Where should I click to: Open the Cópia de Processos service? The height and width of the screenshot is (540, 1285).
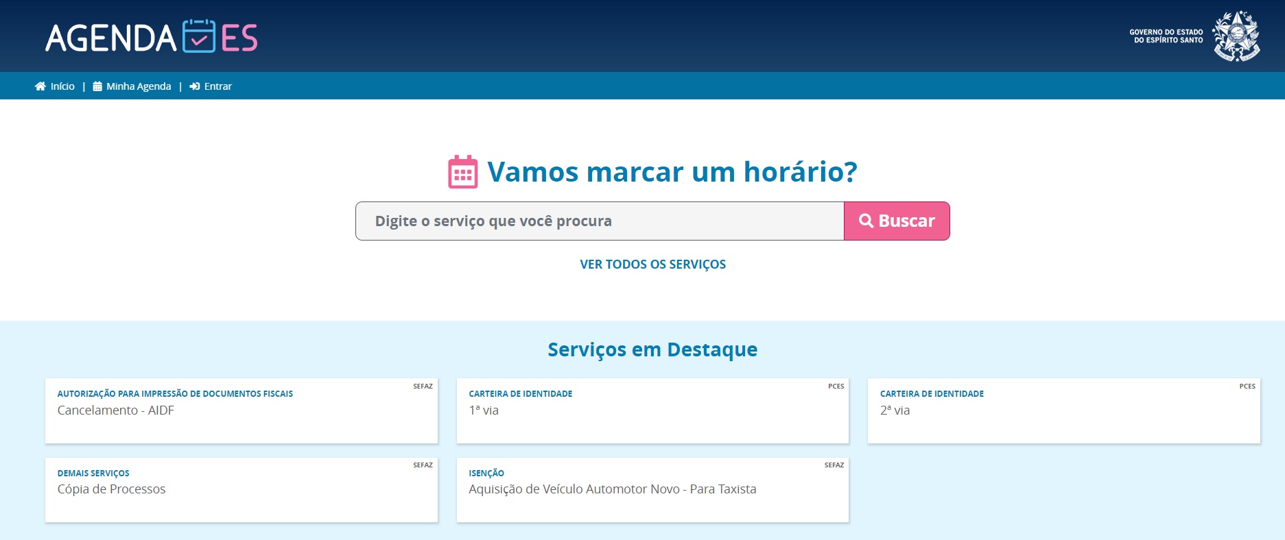coord(241,489)
